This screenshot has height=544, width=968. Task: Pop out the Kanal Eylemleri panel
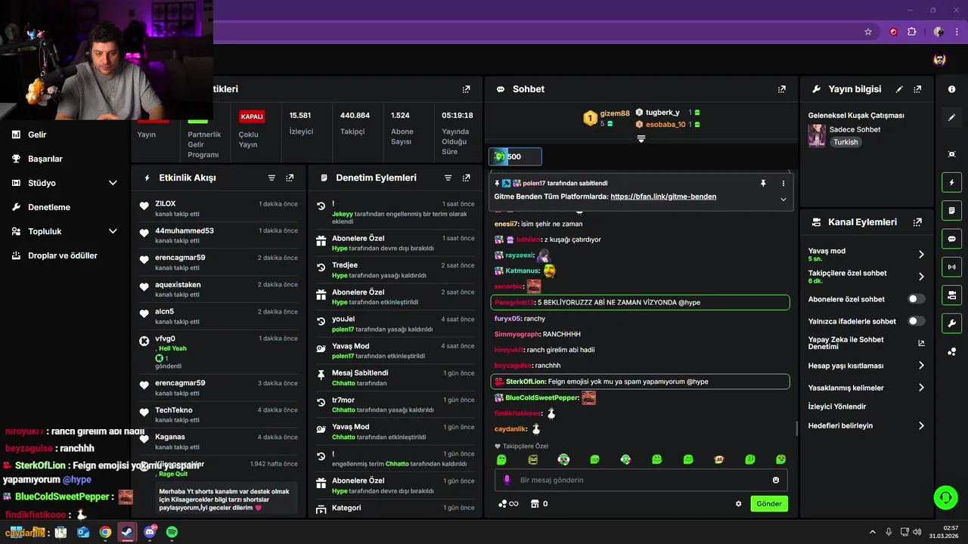917,222
